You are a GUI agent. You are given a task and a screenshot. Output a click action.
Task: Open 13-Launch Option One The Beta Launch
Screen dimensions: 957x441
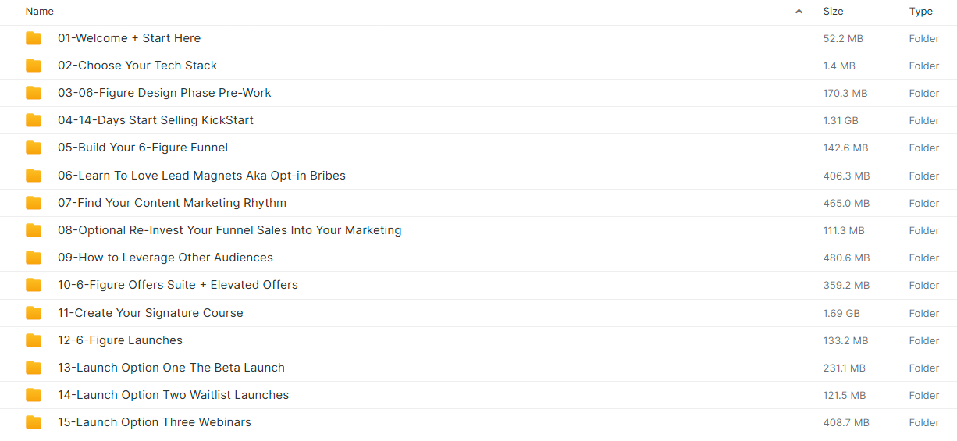click(x=171, y=368)
